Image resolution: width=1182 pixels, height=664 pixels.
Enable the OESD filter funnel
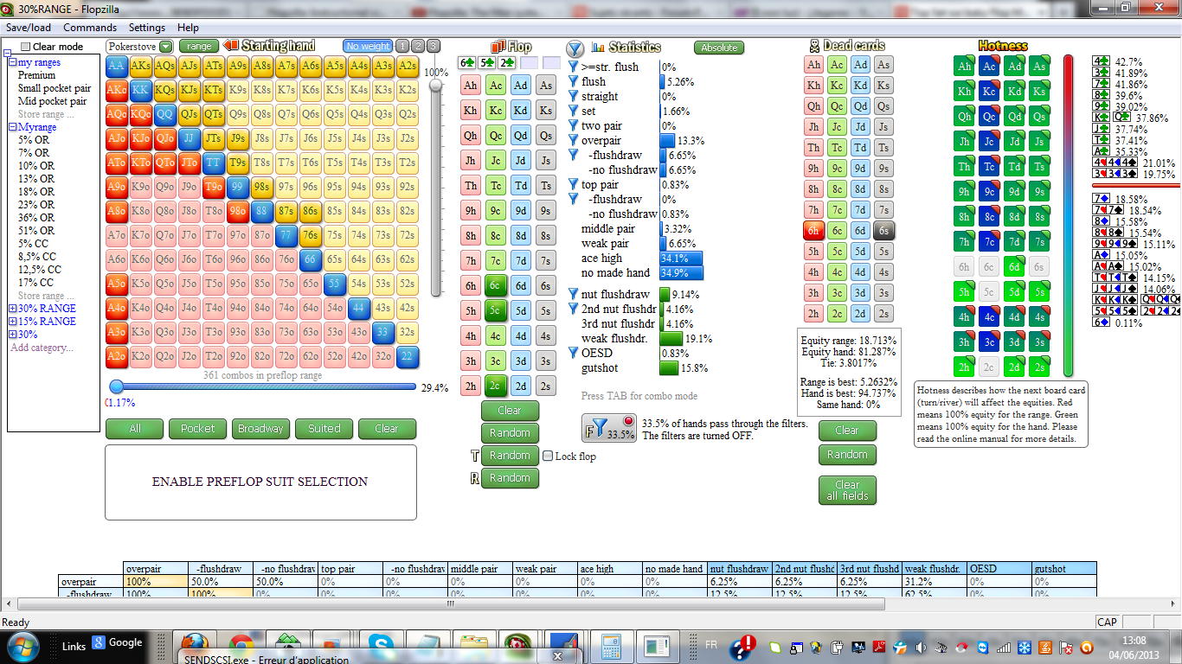pyautogui.click(x=573, y=353)
